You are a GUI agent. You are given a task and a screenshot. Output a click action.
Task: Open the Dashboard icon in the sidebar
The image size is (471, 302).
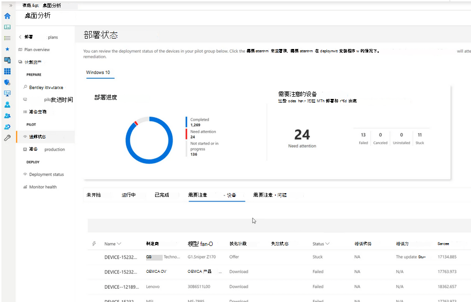[7, 27]
